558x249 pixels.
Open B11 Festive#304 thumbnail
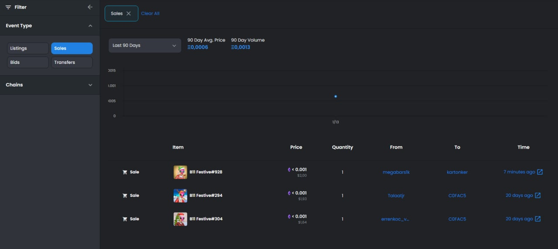(180, 219)
